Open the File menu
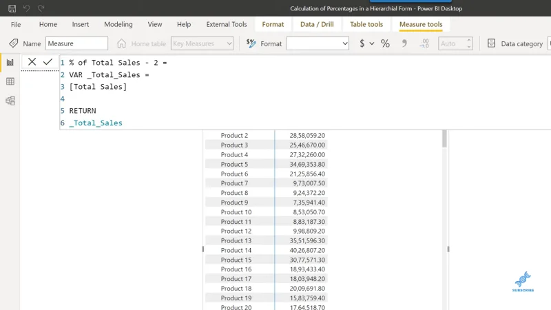This screenshot has width=551, height=310. [x=16, y=24]
